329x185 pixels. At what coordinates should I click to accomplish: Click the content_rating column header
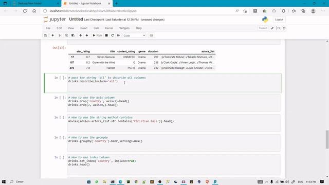(x=126, y=51)
